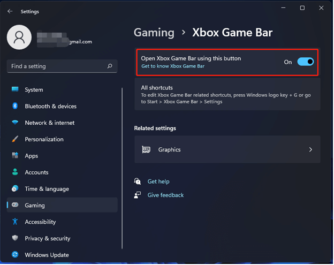Open Bluetooth & devices category
334x265 pixels.
(x=62, y=106)
